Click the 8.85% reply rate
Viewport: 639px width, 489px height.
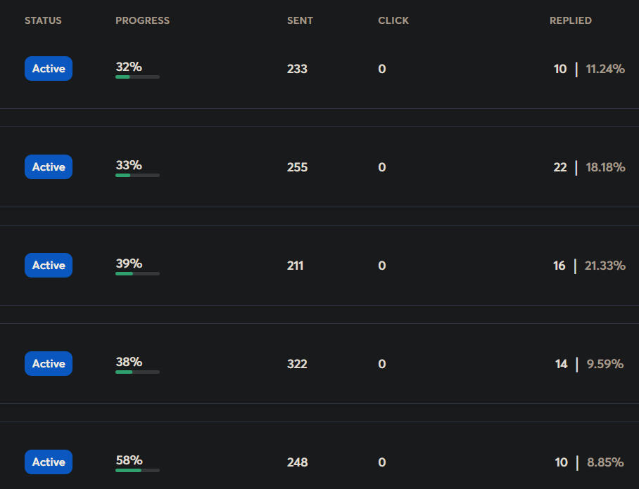pyautogui.click(x=605, y=462)
